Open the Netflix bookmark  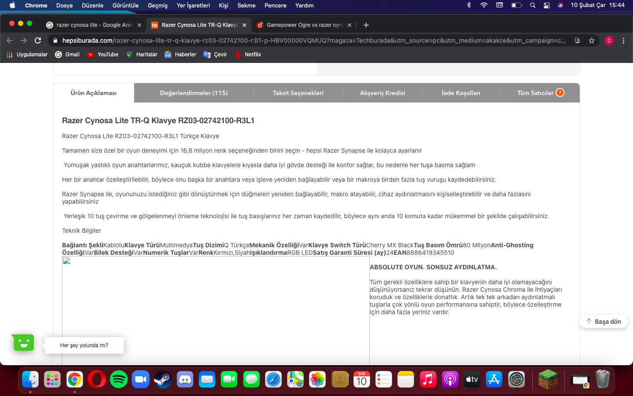pos(248,55)
